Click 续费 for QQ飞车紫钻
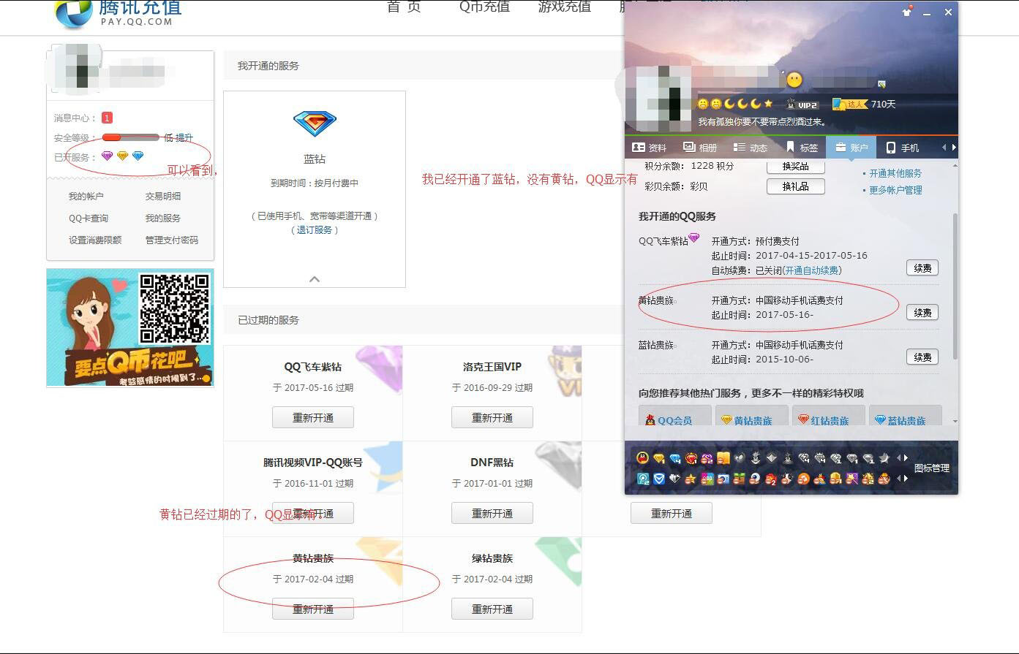This screenshot has height=654, width=1019. pyautogui.click(x=922, y=268)
